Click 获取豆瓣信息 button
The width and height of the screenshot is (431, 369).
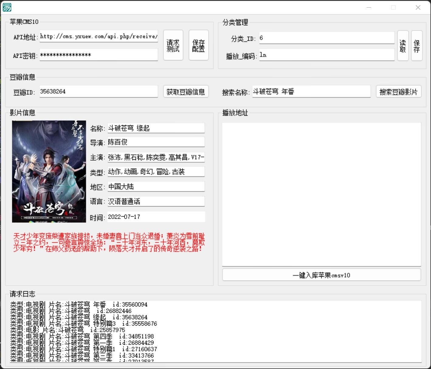186,91
